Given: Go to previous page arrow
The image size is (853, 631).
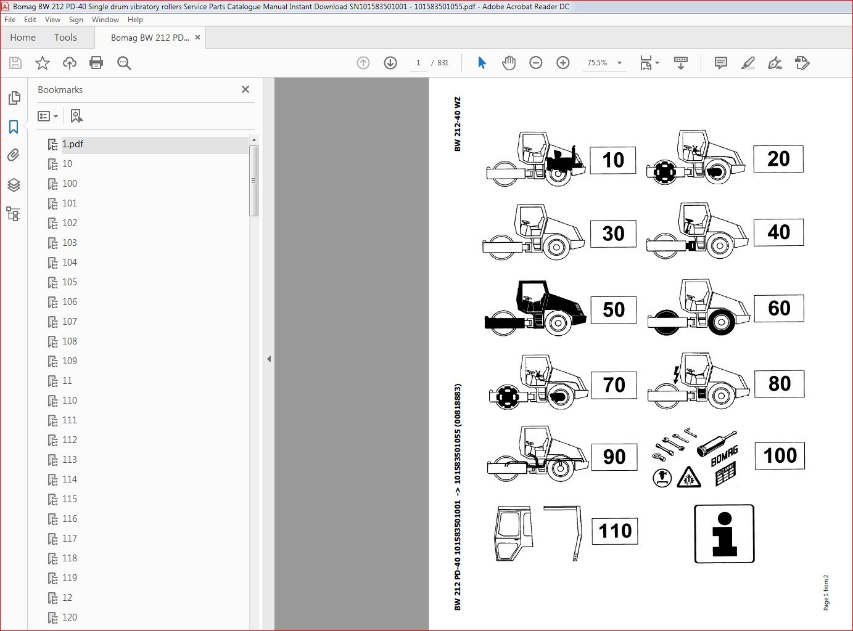Looking at the screenshot, I should (x=363, y=63).
